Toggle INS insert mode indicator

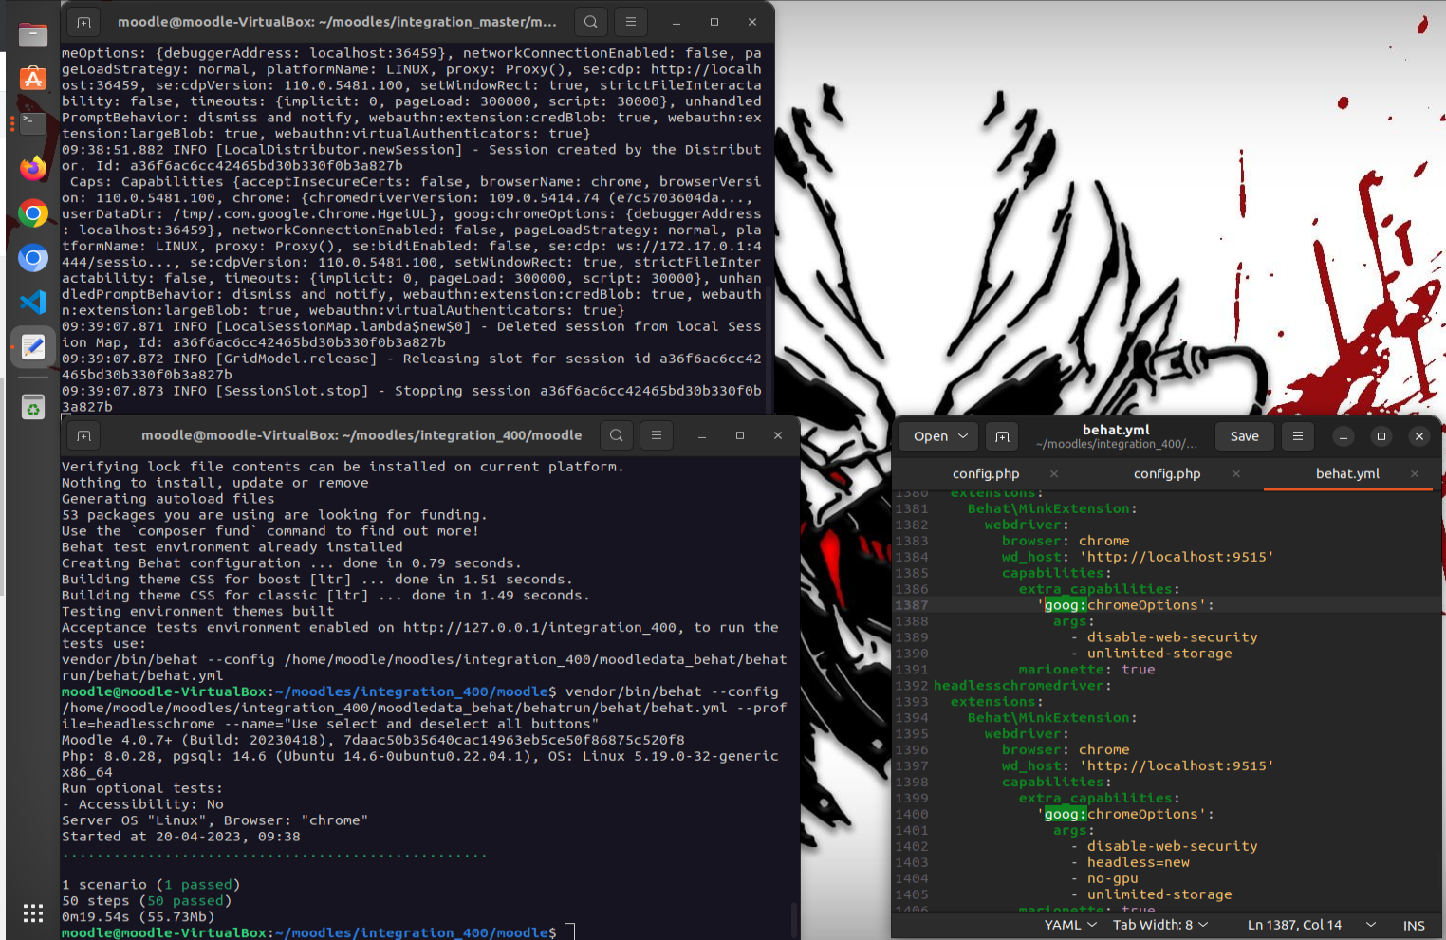point(1414,925)
